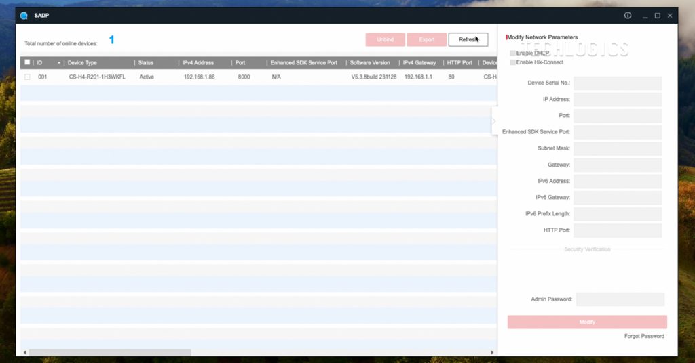Click the horizontal scrollbar under device list
The image size is (695, 363).
pyautogui.click(x=110, y=352)
